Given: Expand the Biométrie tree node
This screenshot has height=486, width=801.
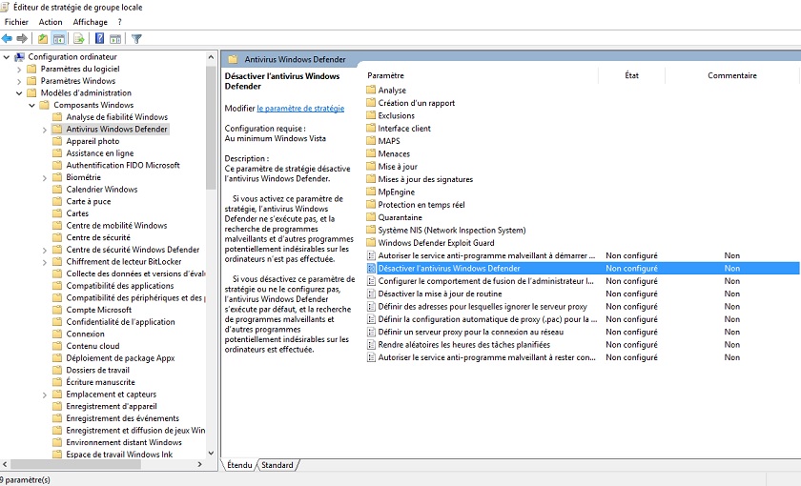Looking at the screenshot, I should coord(45,177).
